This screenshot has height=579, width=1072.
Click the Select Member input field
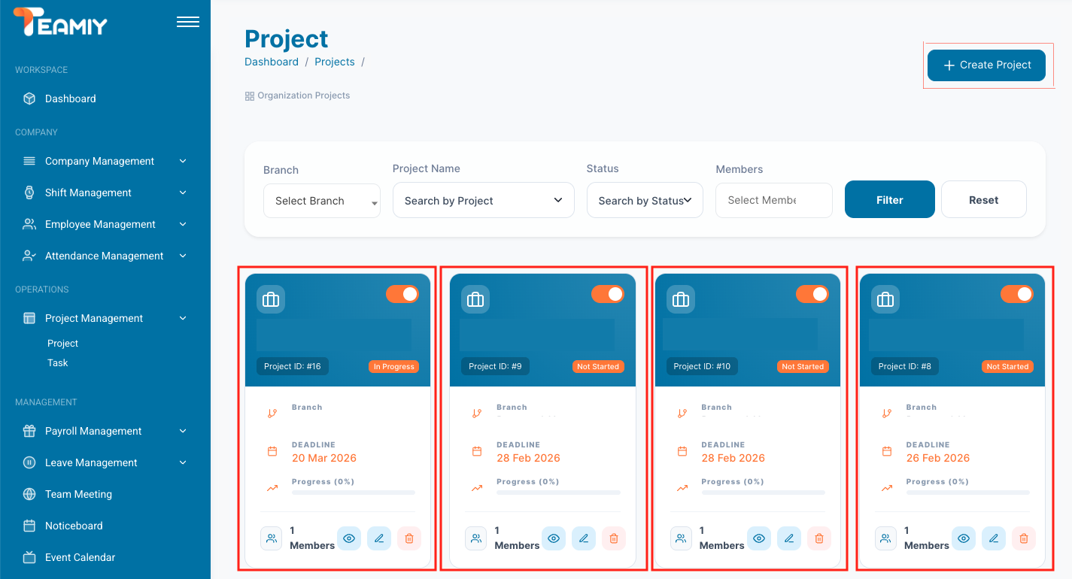coord(773,201)
